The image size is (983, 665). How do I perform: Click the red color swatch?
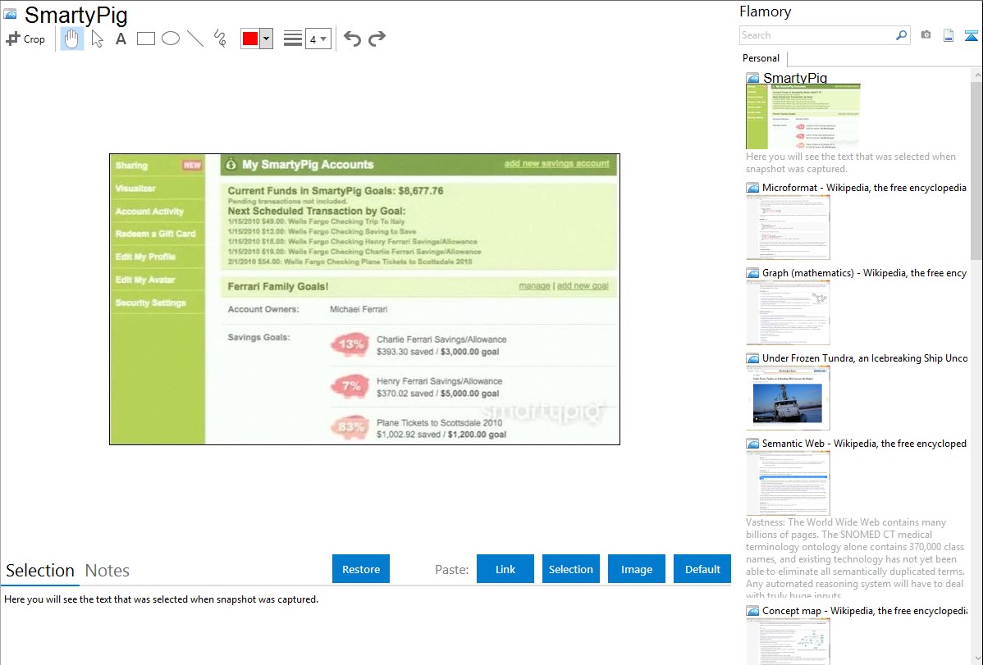pos(250,39)
